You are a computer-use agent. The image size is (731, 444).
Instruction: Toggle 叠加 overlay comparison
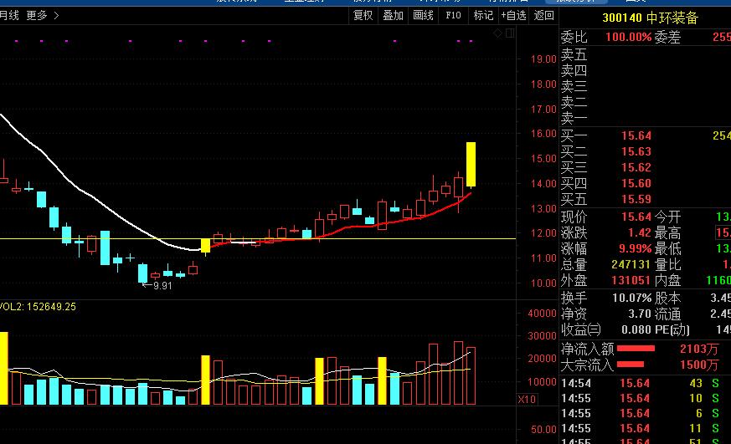pos(393,15)
